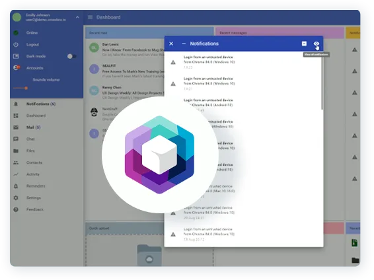The width and height of the screenshot is (374, 280).
Task: Click warning icon of the 19:23 notification
Action: (173, 62)
